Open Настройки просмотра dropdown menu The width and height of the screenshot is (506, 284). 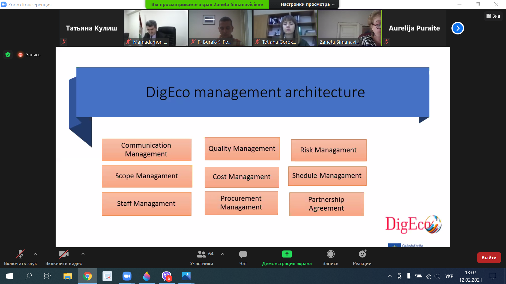point(307,4)
